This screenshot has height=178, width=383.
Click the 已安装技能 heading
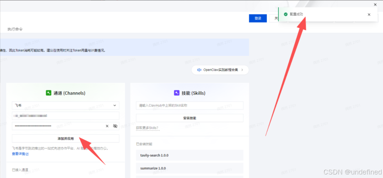(x=144, y=144)
